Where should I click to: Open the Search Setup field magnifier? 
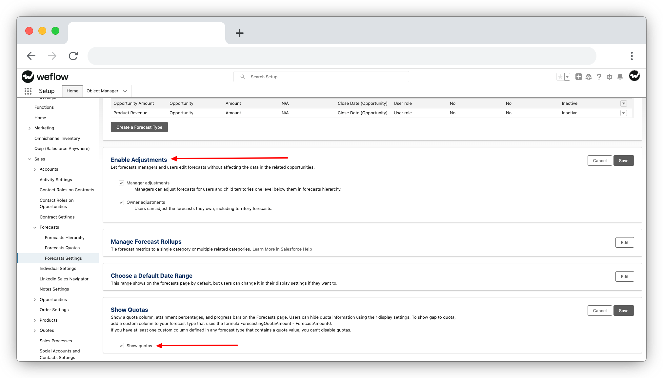[242, 76]
